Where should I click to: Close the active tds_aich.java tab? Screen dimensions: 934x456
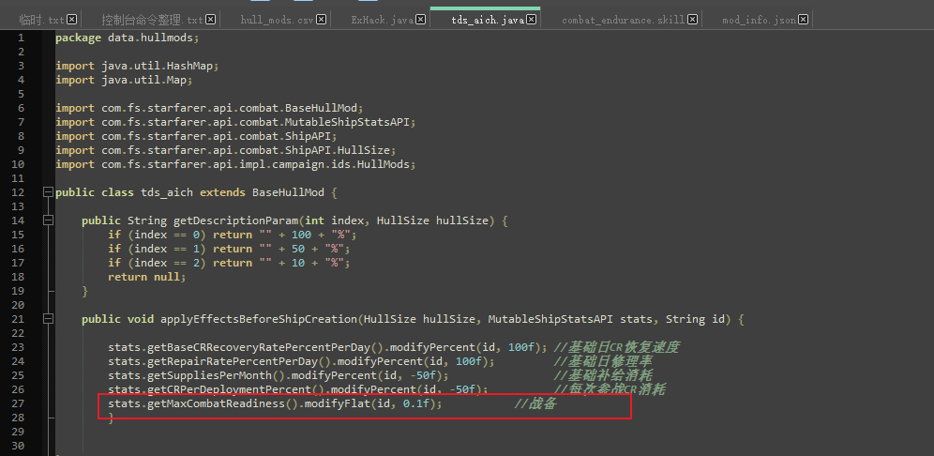pyautogui.click(x=532, y=20)
